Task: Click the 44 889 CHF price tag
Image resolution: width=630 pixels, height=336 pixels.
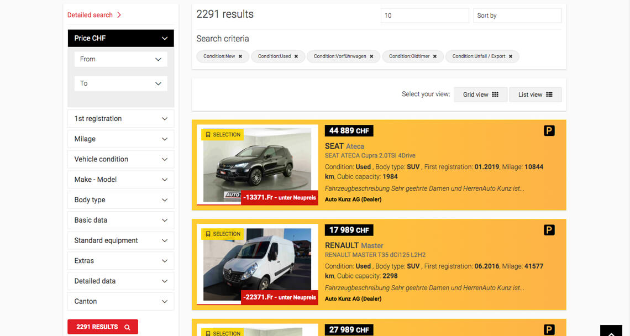Action: (349, 130)
